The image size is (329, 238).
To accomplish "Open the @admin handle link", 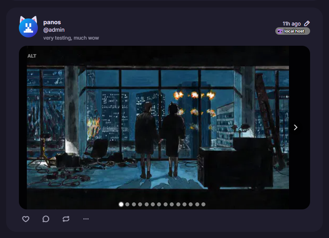I will pyautogui.click(x=54, y=30).
